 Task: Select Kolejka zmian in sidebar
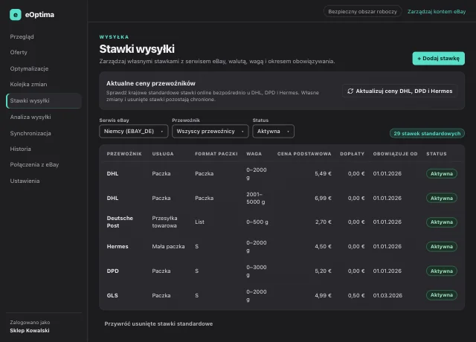(28, 84)
